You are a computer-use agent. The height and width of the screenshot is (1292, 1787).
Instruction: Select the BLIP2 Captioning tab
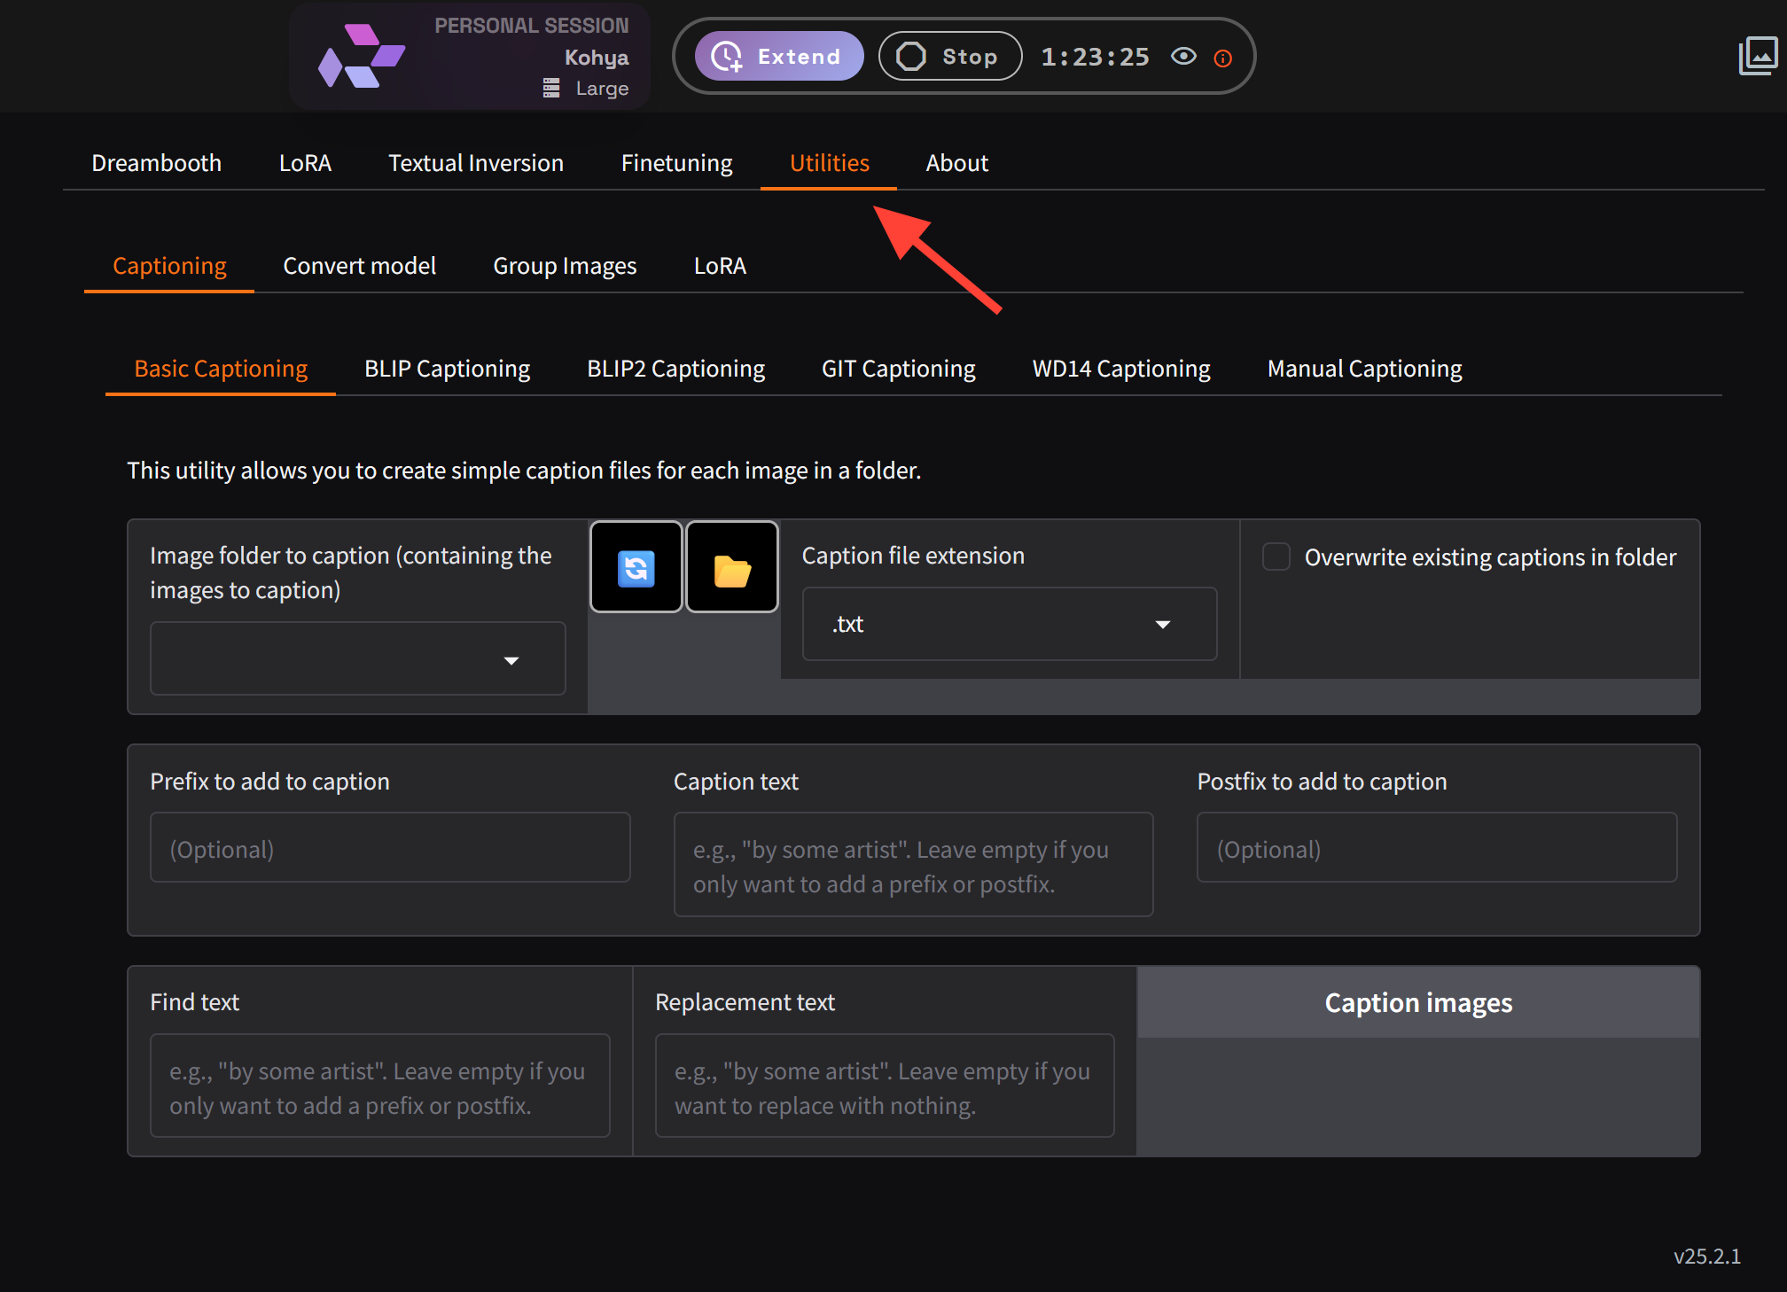coord(675,369)
